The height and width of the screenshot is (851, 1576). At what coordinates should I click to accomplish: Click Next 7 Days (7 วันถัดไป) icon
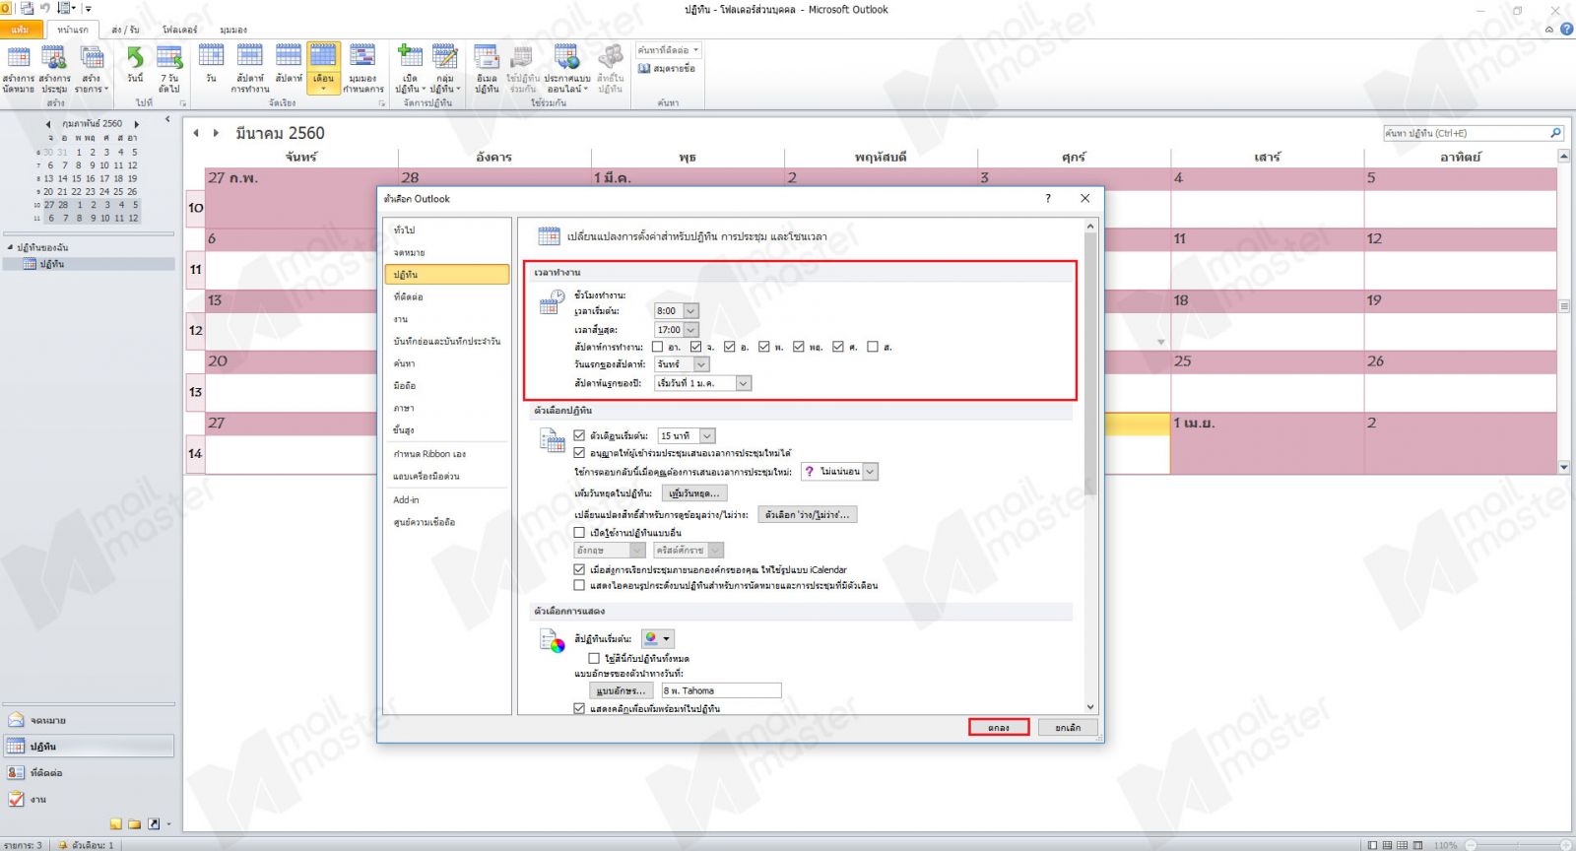point(169,68)
